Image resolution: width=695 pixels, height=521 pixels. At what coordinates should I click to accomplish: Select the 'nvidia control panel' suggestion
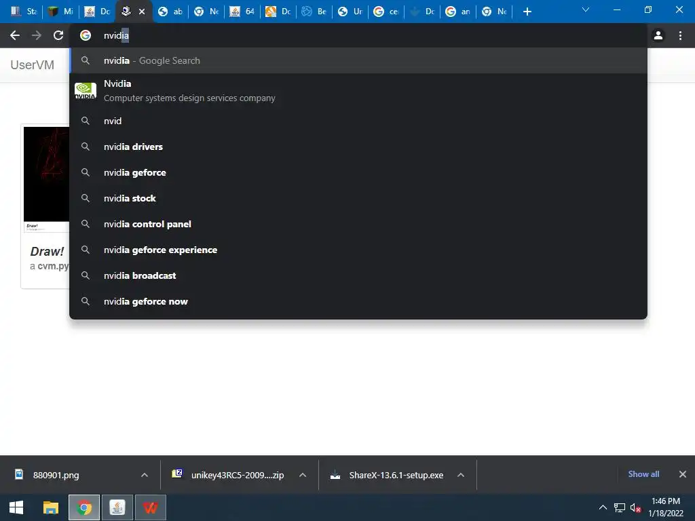pyautogui.click(x=358, y=224)
